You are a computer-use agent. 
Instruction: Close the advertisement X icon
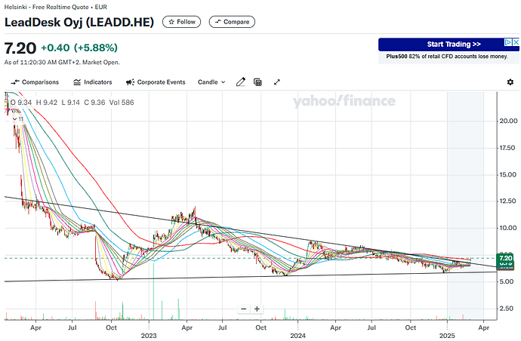click(516, 42)
